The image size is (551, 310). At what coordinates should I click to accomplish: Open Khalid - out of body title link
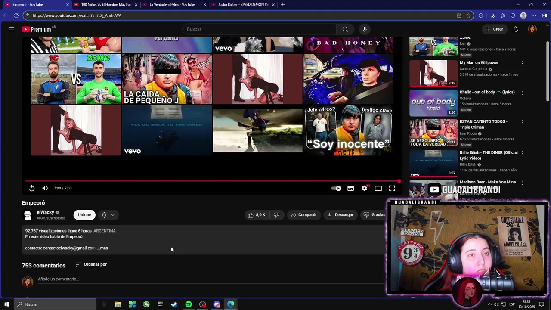(487, 92)
